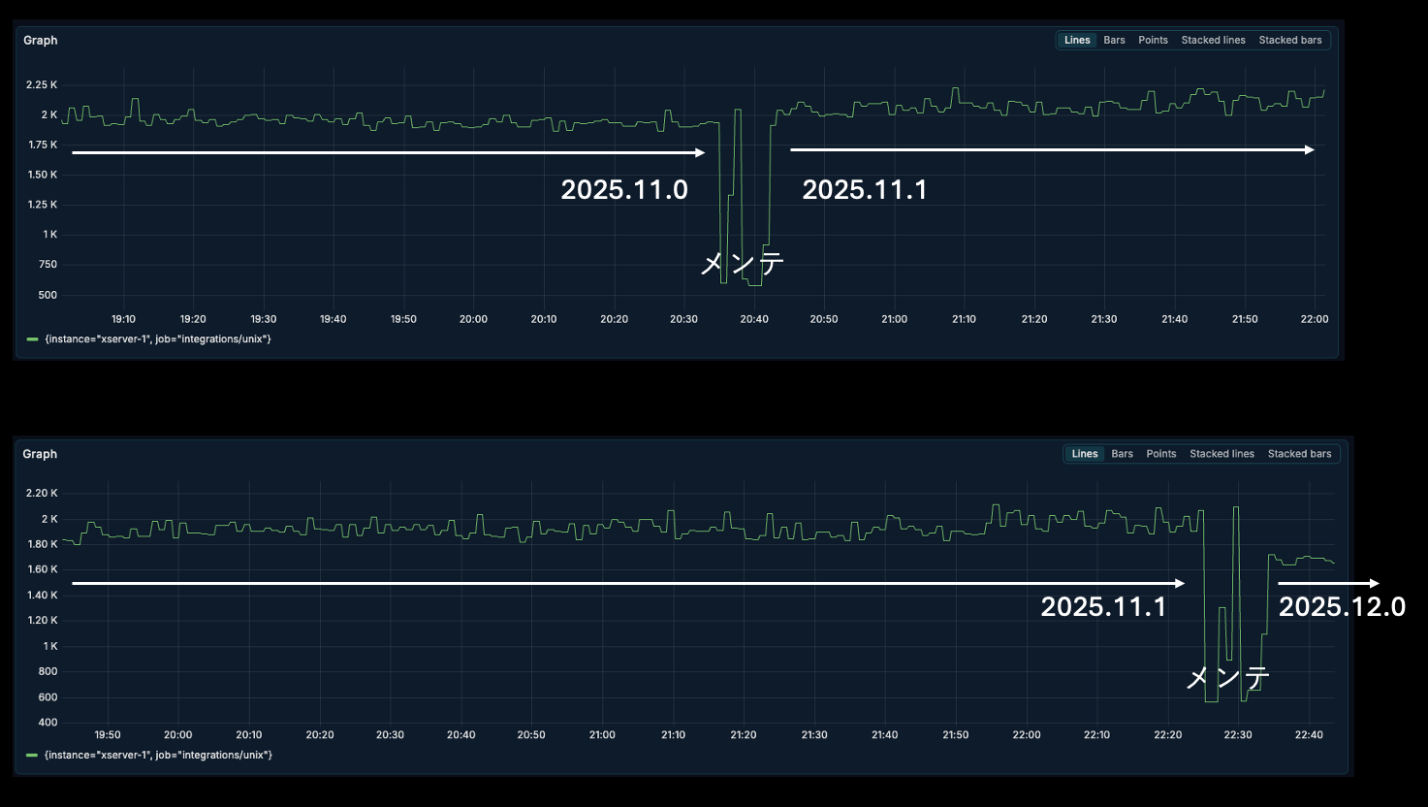This screenshot has height=807, width=1428.
Task: Click the xserver-1 legend label in lower graph
Action: coord(158,755)
